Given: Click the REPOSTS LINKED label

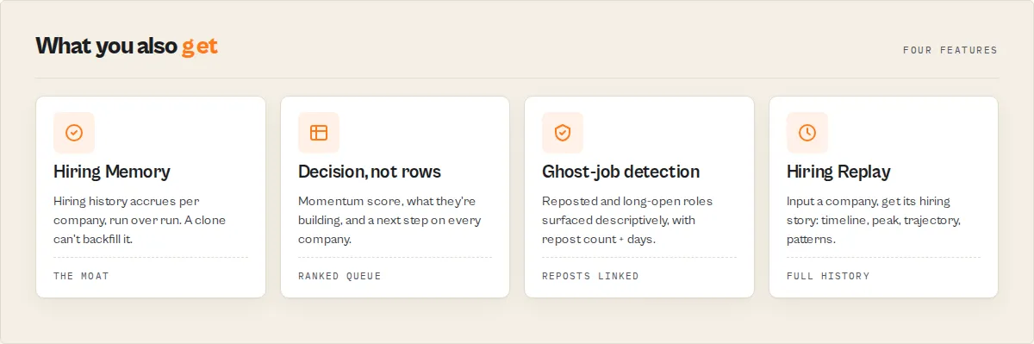Looking at the screenshot, I should point(590,276).
